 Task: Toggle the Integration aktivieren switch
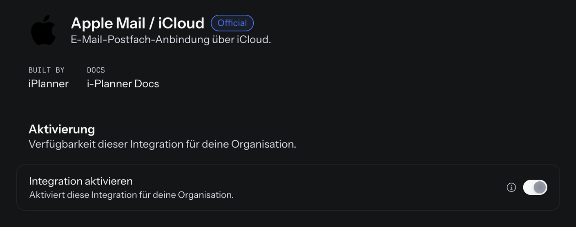tap(535, 187)
